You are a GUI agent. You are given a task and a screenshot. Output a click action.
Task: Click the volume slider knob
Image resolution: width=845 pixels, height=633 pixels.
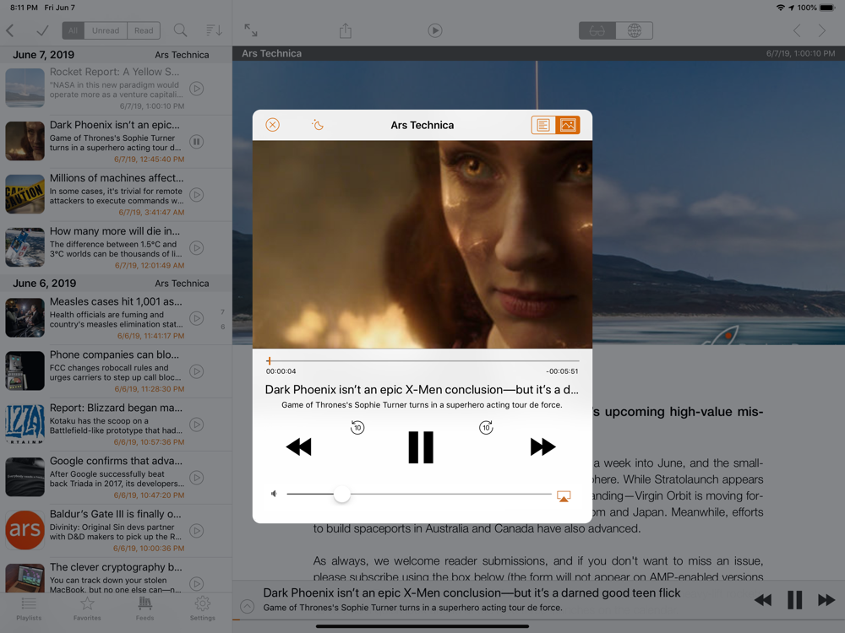pos(341,494)
